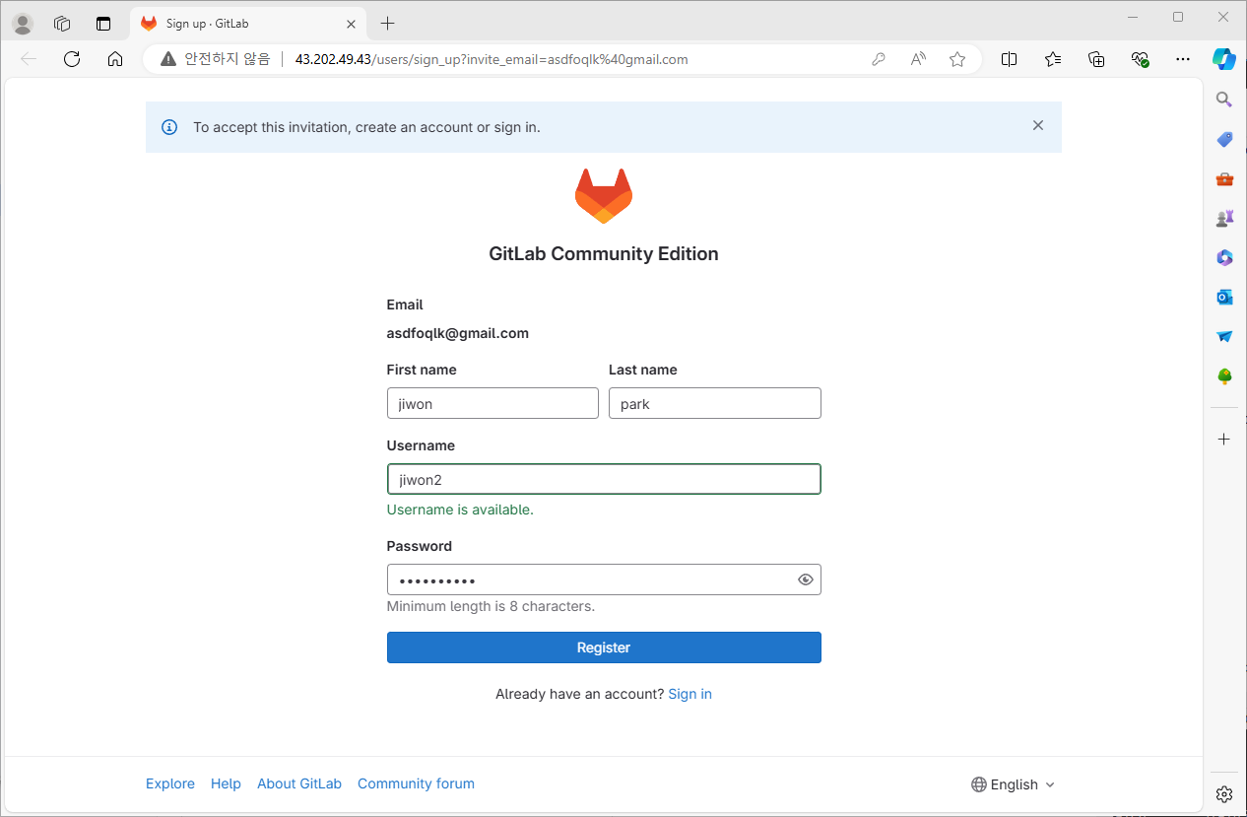Toggle the split screen icon

pos(1009,59)
